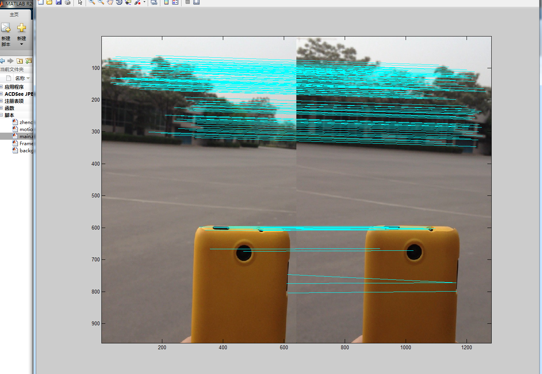Click the Link Plot icon

click(154, 2)
